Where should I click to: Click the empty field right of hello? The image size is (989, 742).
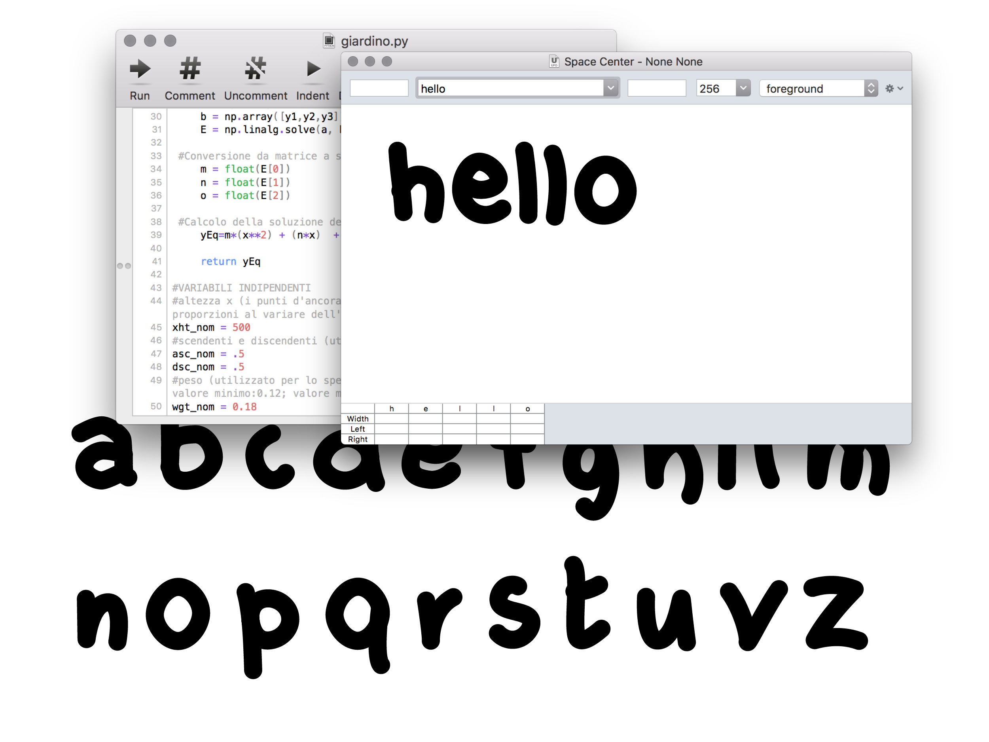[657, 88]
